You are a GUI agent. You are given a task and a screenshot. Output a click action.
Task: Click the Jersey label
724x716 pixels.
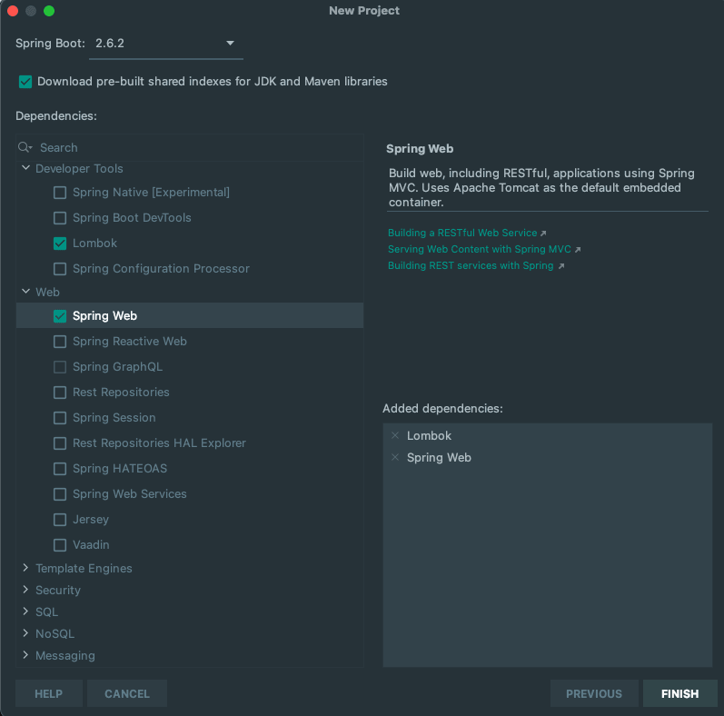pyautogui.click(x=91, y=520)
